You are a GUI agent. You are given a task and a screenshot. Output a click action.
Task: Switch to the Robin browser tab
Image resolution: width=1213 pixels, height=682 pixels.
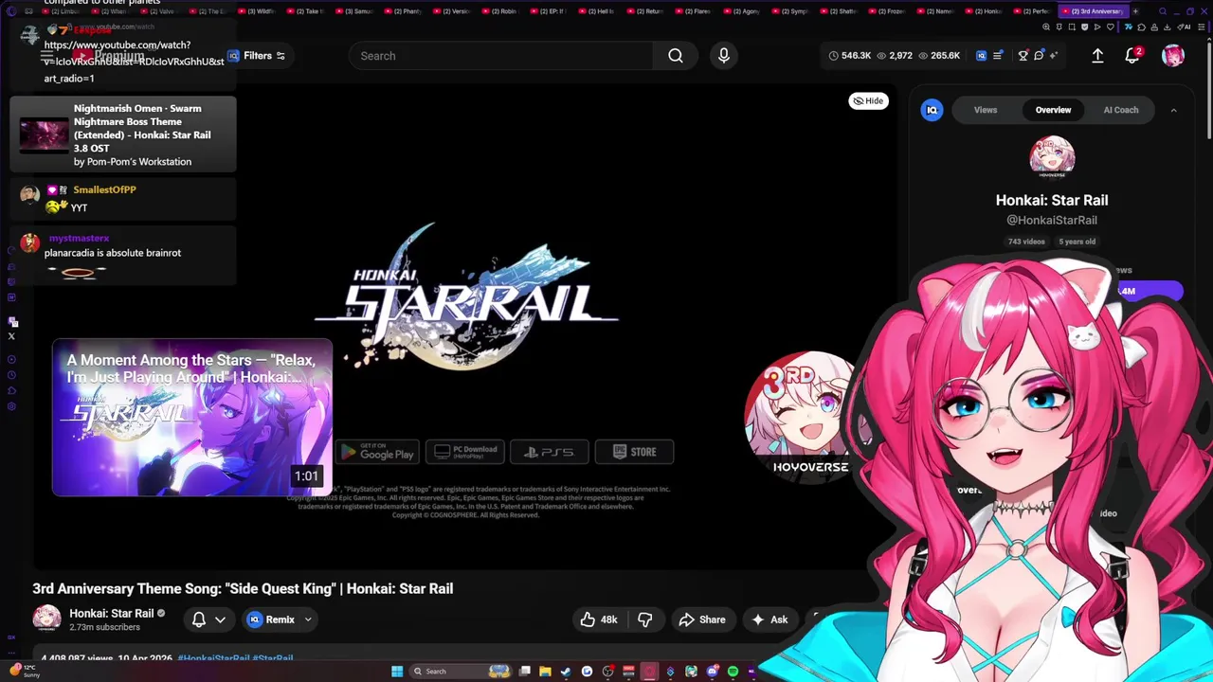pos(503,11)
